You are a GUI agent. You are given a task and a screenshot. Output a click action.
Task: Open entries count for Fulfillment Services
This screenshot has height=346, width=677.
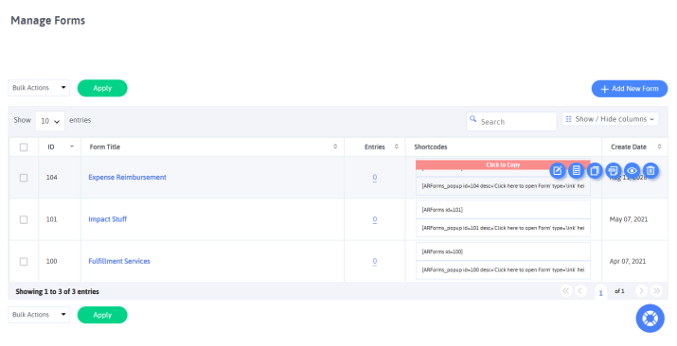pyautogui.click(x=375, y=261)
